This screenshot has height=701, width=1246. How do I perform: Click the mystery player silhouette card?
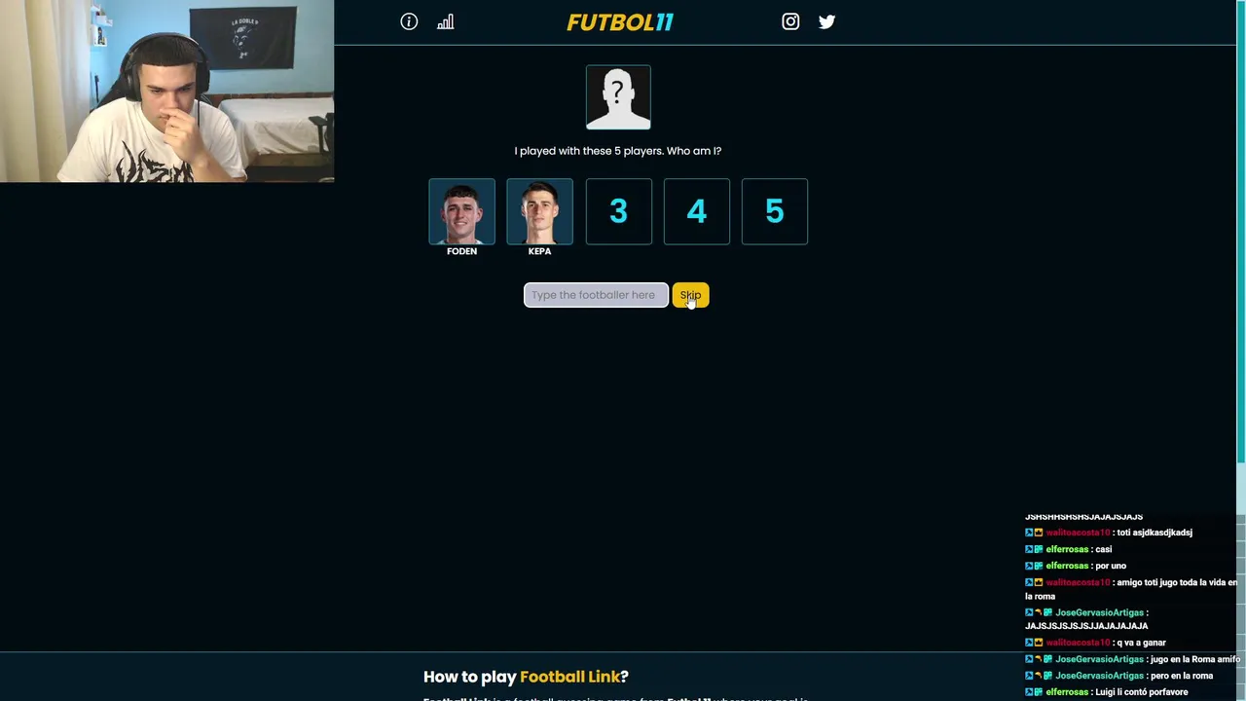click(x=618, y=97)
